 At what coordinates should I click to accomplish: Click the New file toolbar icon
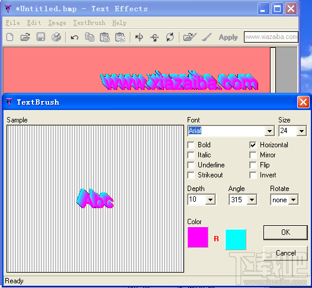coord(9,37)
